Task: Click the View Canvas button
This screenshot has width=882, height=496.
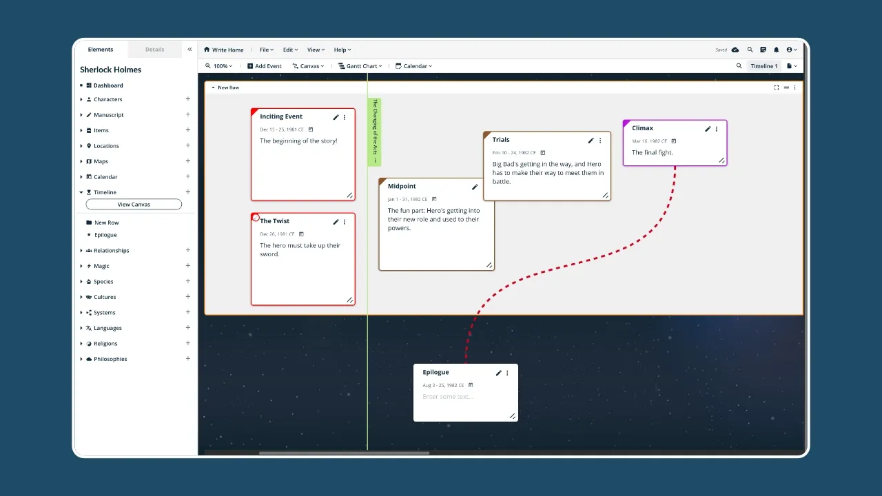Action: [134, 204]
